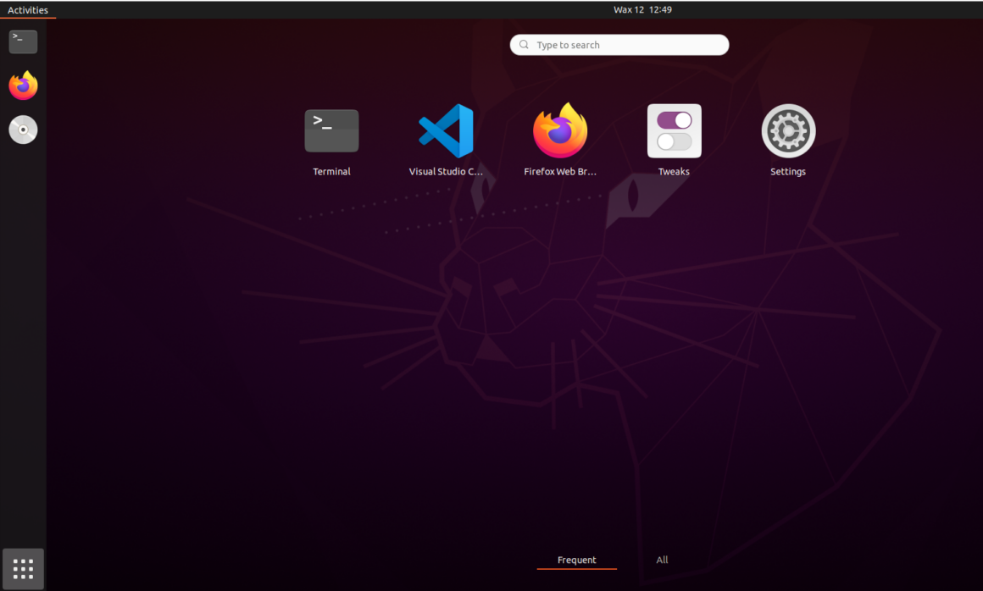Select the Frequent tab

tap(577, 560)
